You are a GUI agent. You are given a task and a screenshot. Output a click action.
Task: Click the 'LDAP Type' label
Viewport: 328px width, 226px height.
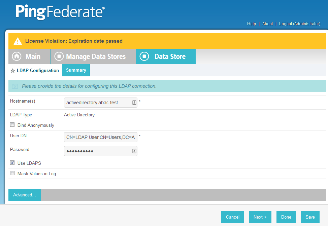pos(21,115)
